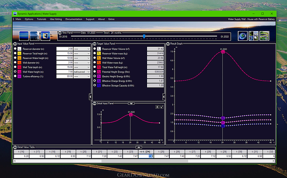Click the Well Total depth value field
The image size is (287, 178).
65,67
